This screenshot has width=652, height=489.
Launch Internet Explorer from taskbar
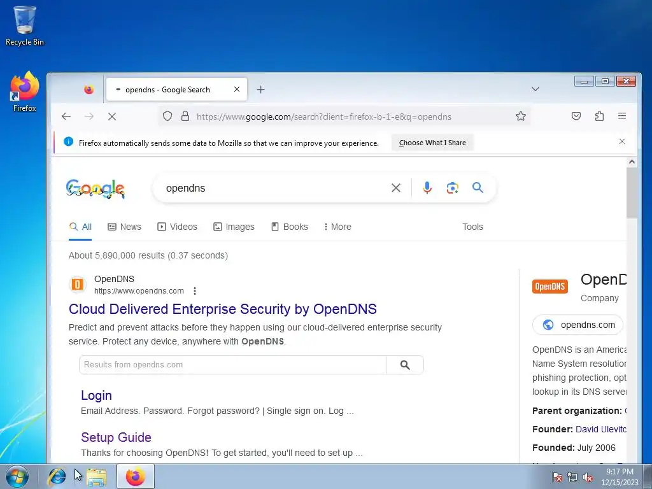click(57, 476)
